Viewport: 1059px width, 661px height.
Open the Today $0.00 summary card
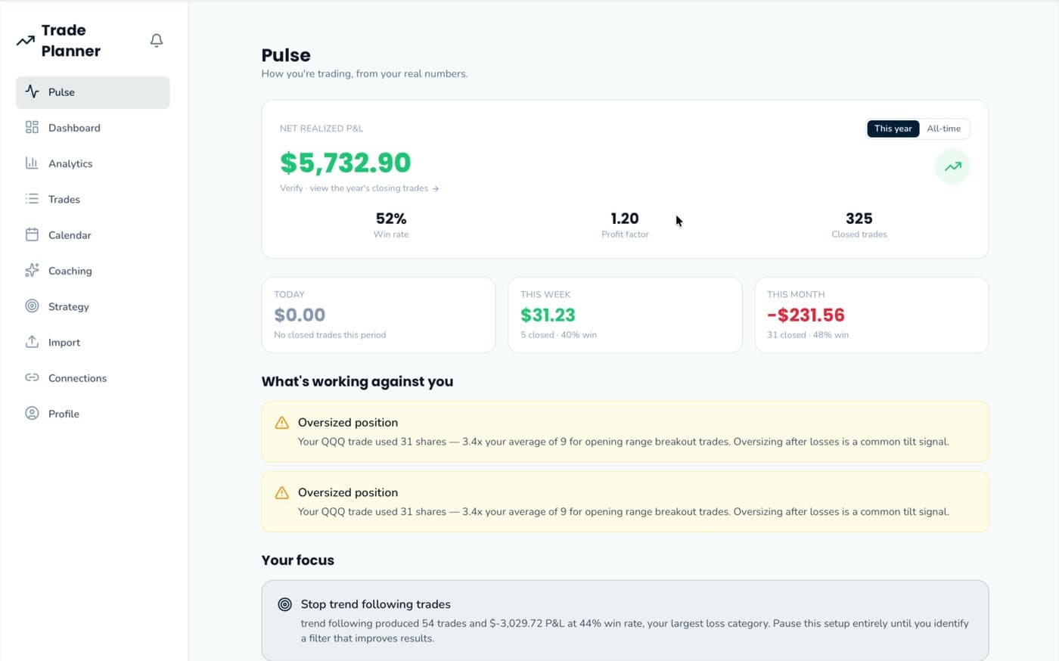[378, 315]
